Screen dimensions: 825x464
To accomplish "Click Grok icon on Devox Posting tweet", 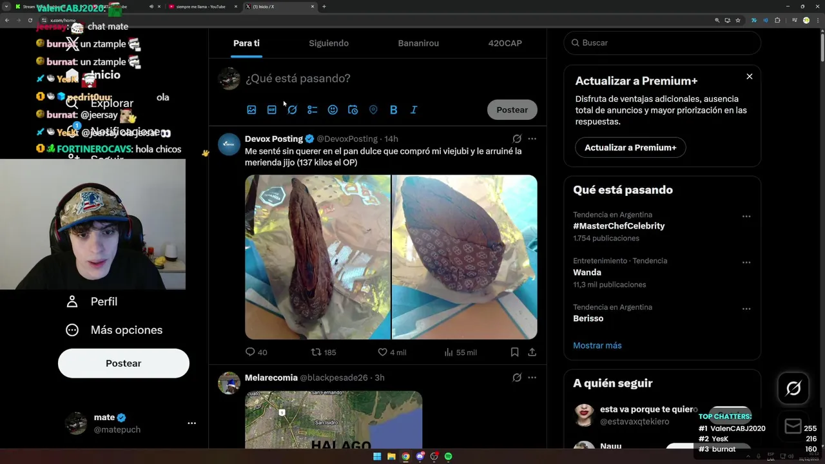I will point(517,139).
